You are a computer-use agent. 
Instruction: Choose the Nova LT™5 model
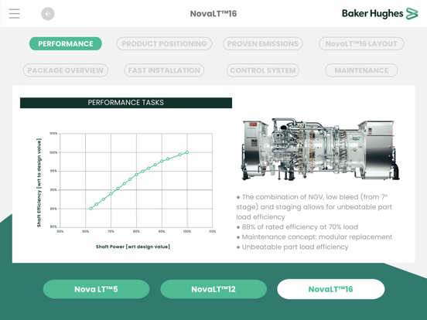[x=96, y=289]
